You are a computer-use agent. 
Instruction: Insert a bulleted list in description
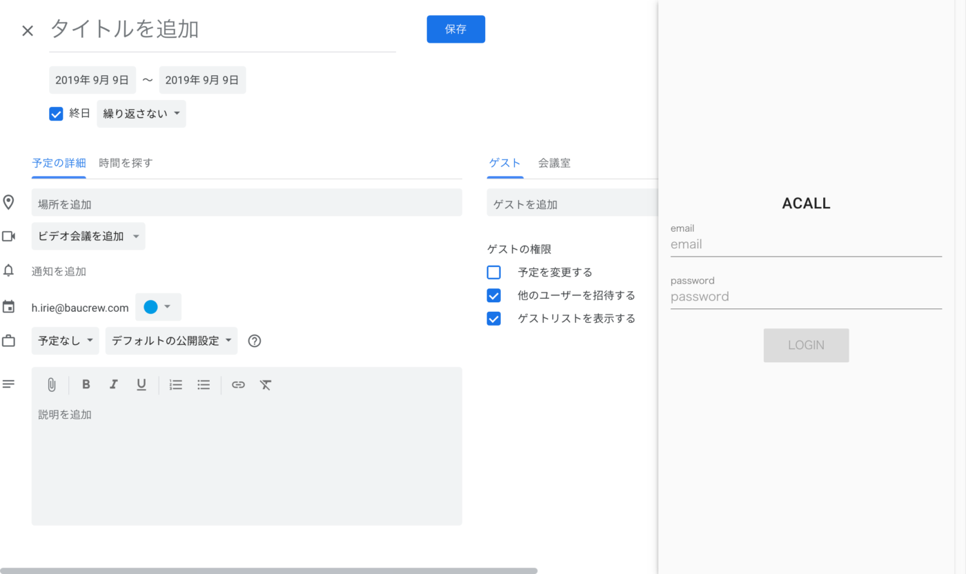204,385
